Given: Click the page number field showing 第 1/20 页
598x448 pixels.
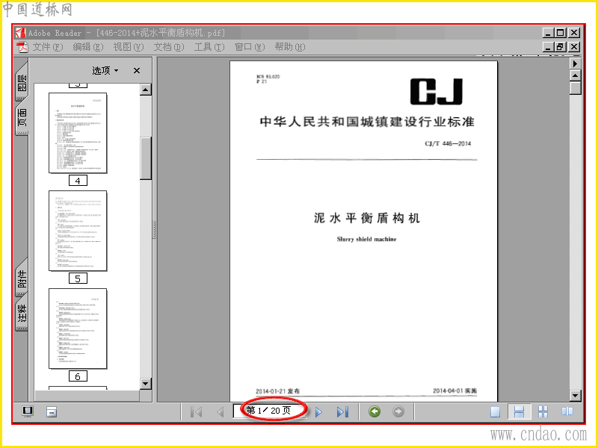Looking at the screenshot, I should click(269, 411).
